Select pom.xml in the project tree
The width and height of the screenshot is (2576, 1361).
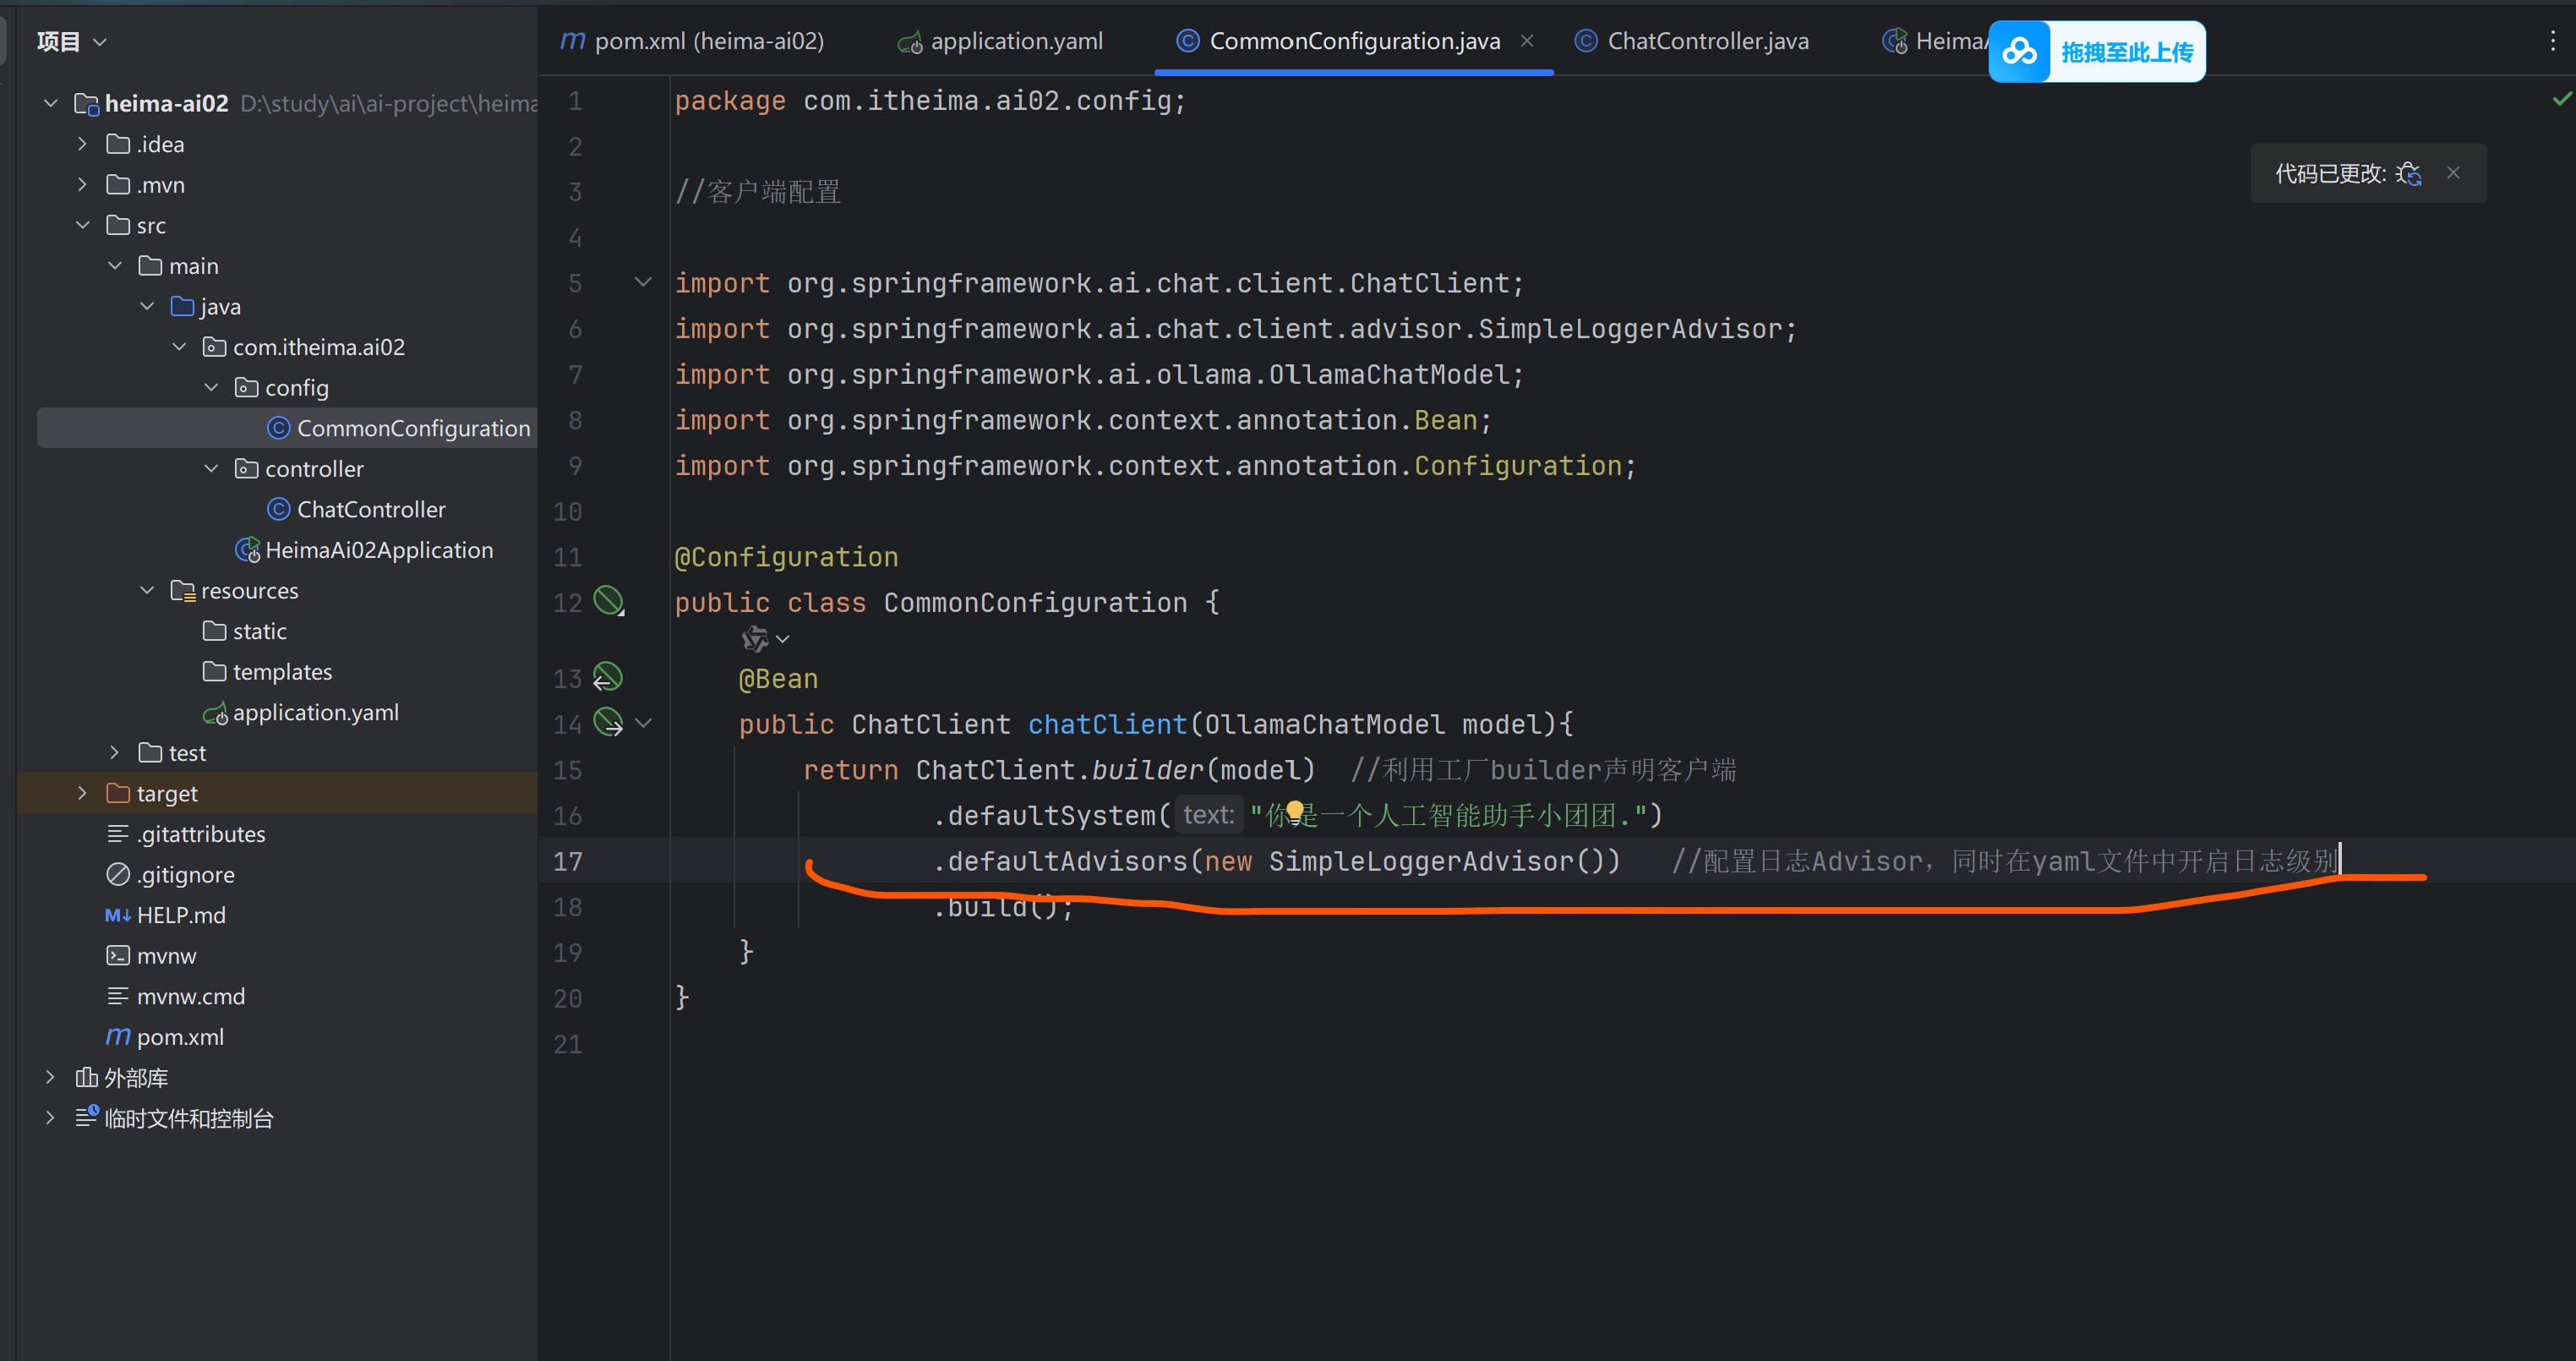coord(180,1037)
